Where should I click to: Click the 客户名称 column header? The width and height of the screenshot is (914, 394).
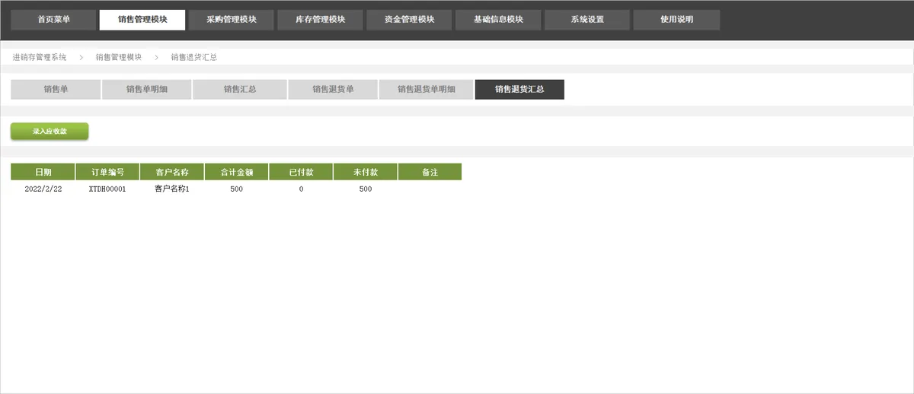[x=172, y=172]
